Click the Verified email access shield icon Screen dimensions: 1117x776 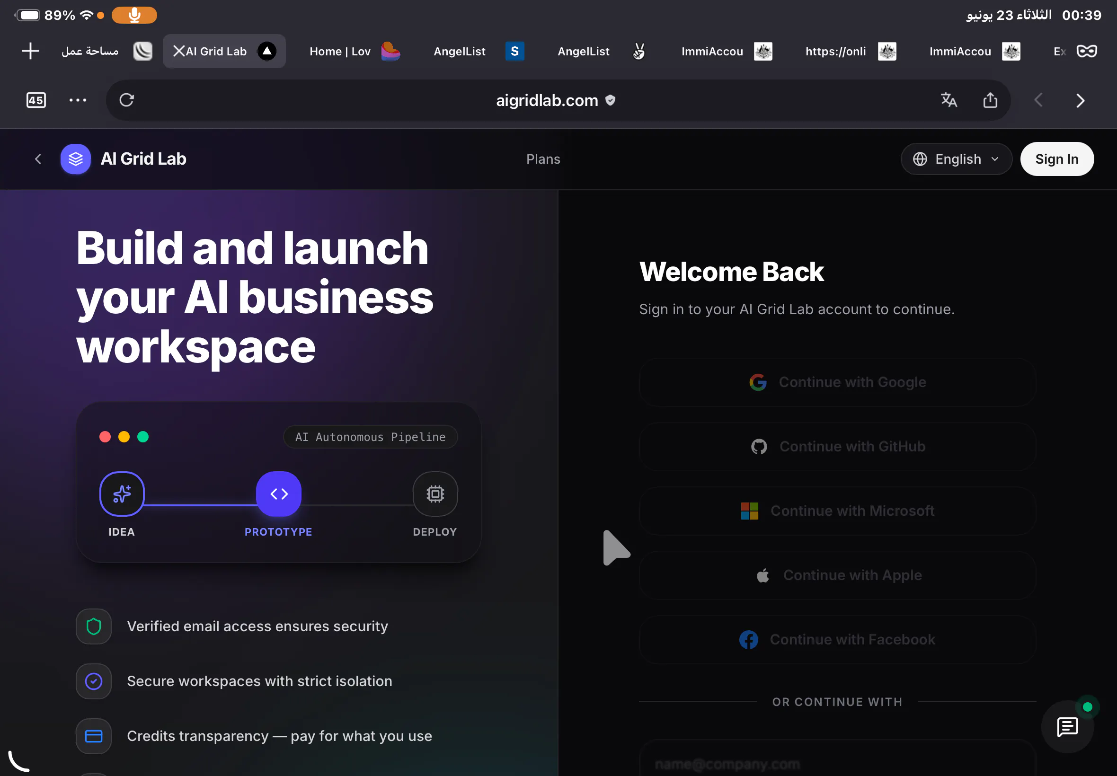click(93, 626)
